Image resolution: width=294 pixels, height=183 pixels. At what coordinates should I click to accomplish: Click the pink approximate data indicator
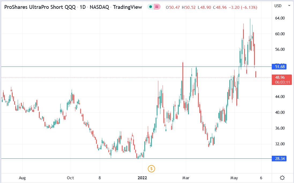coord(157,7)
